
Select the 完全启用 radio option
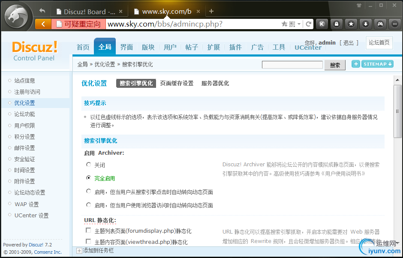click(88, 178)
